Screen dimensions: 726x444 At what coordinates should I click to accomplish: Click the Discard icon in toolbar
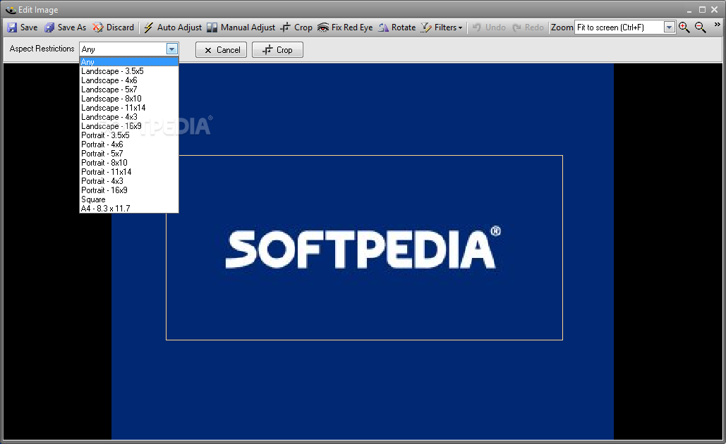(x=97, y=27)
